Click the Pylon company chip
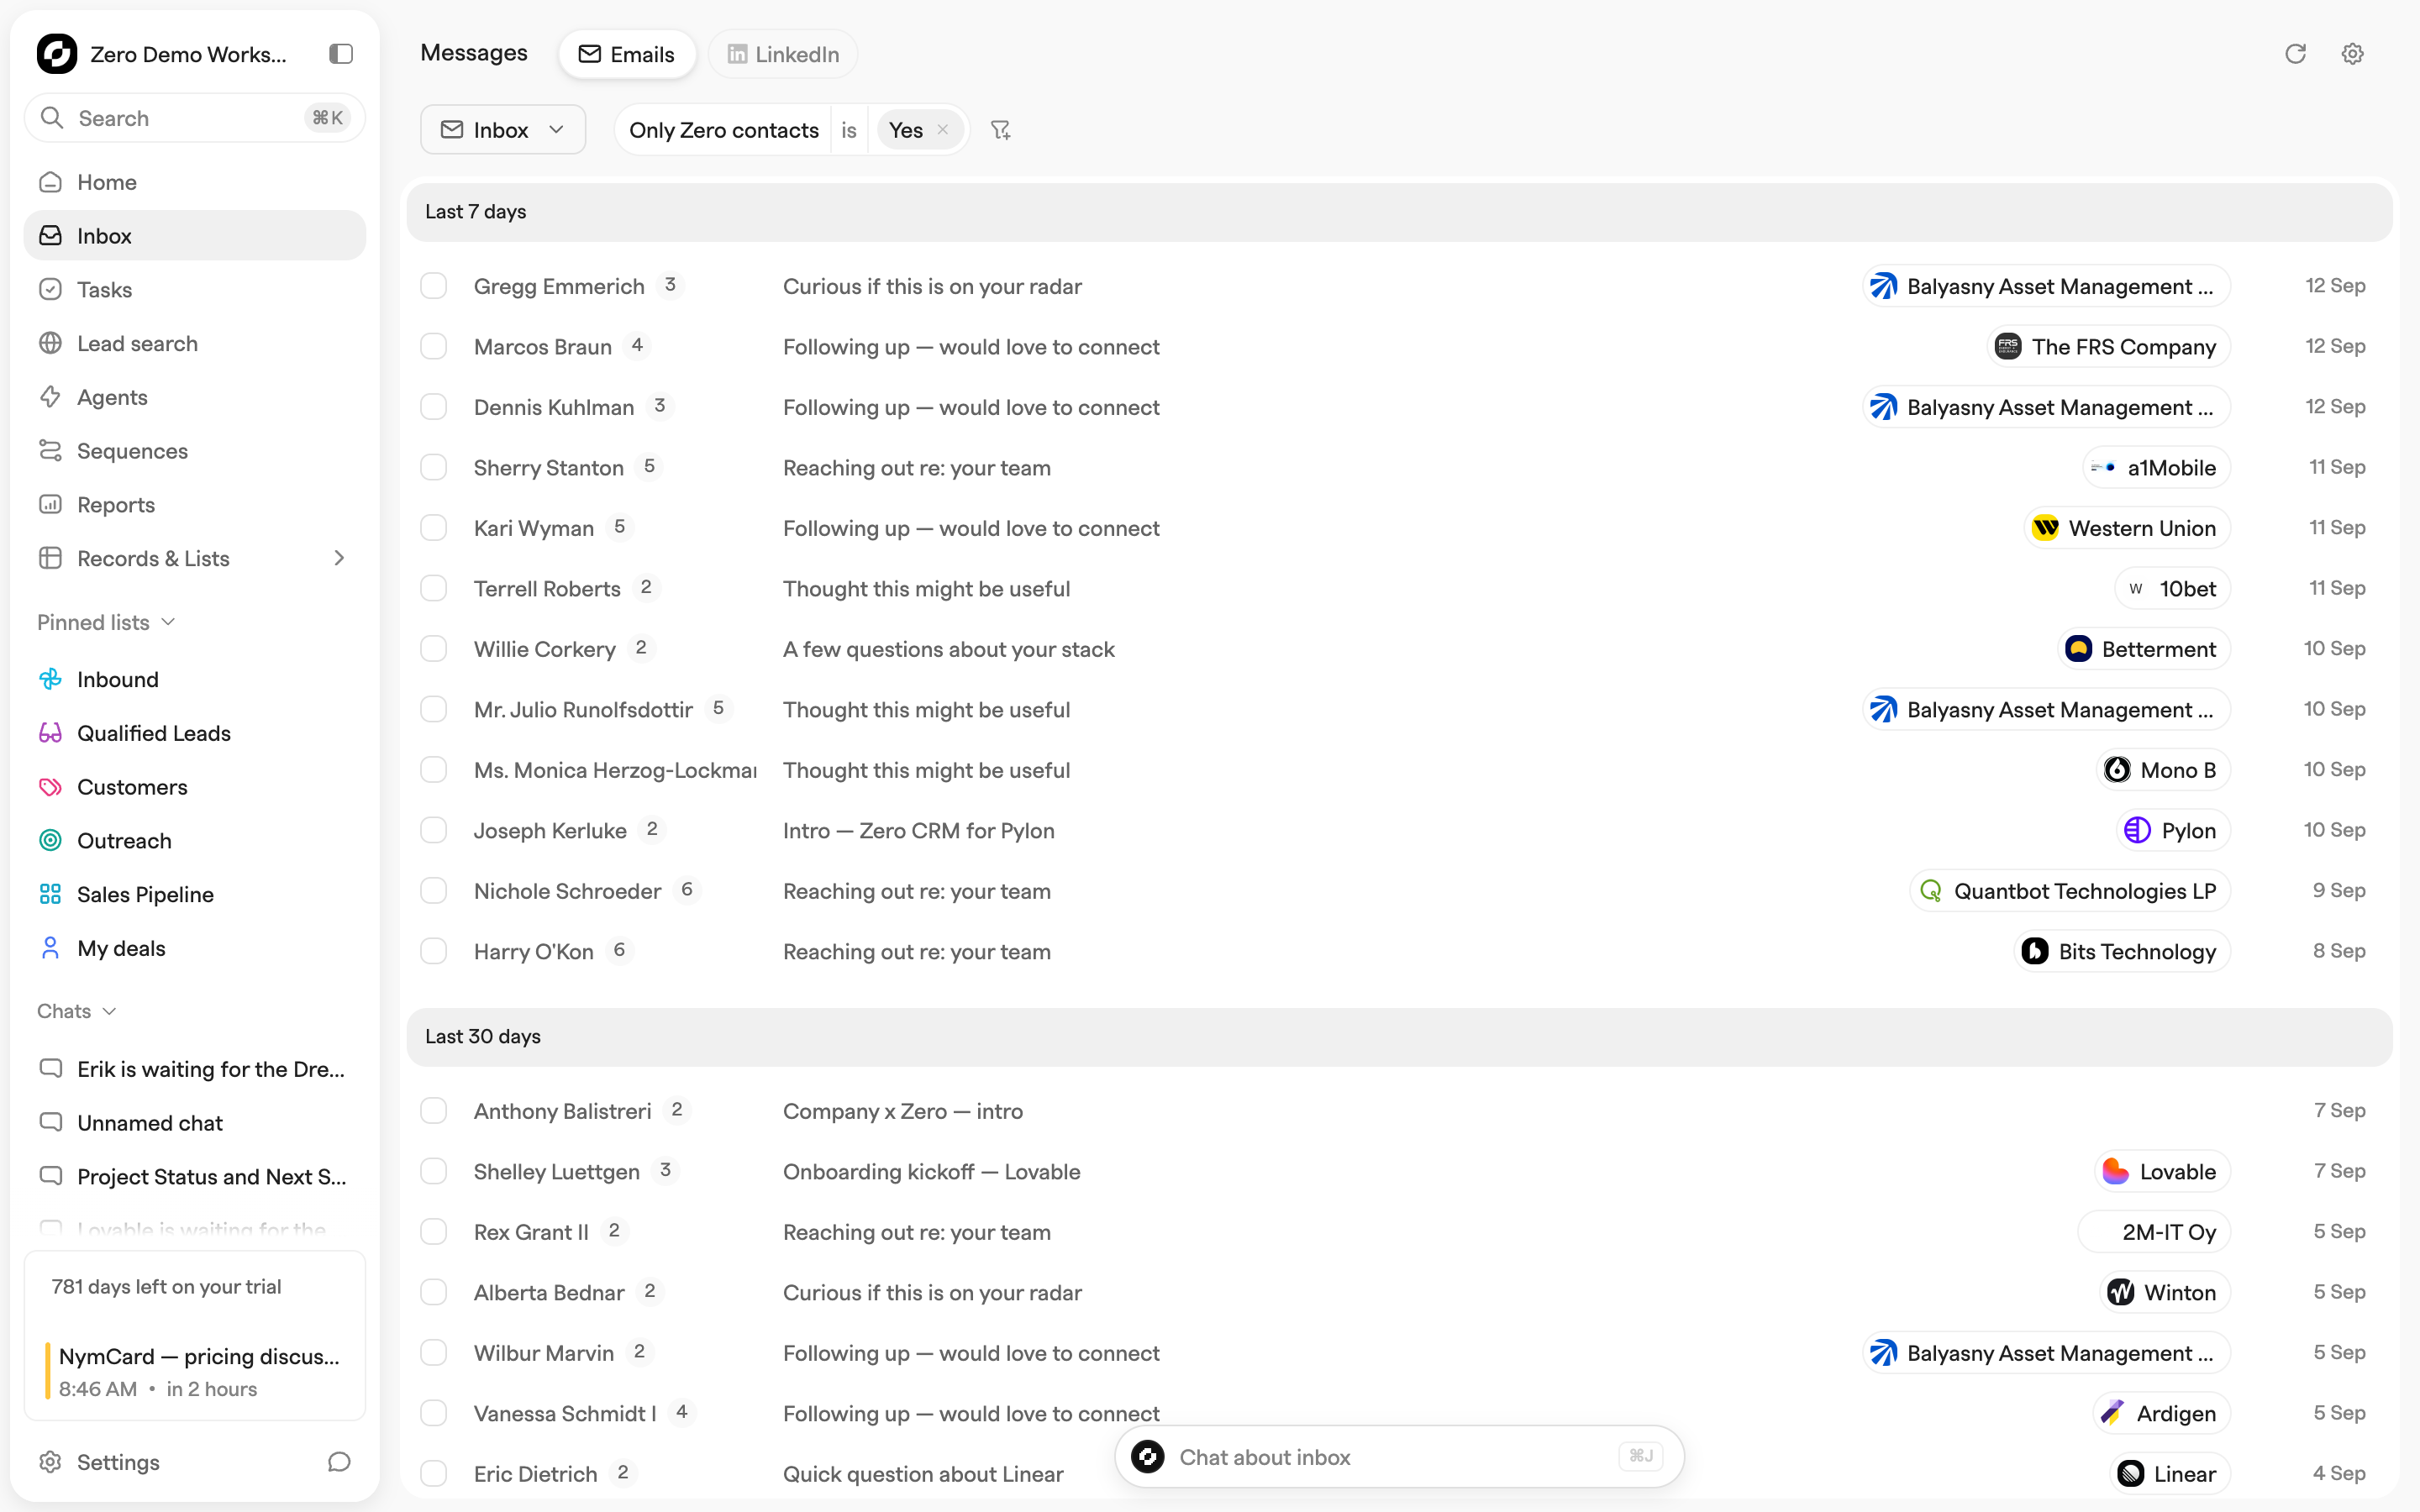The image size is (2420, 1512). pos(2174,830)
